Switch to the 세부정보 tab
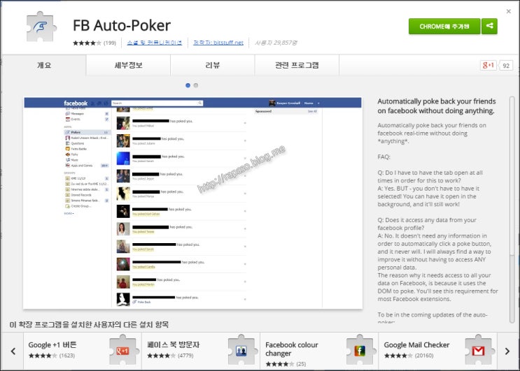Image resolution: width=520 pixels, height=371 pixels. click(x=128, y=65)
